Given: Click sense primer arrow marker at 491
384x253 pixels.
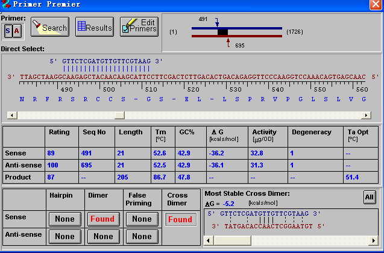Looking at the screenshot, I should (216, 23).
